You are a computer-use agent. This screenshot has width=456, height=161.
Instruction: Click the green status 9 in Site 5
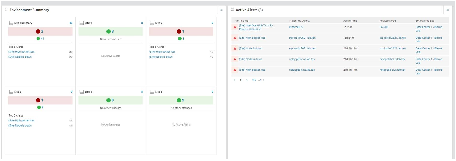point(181,100)
